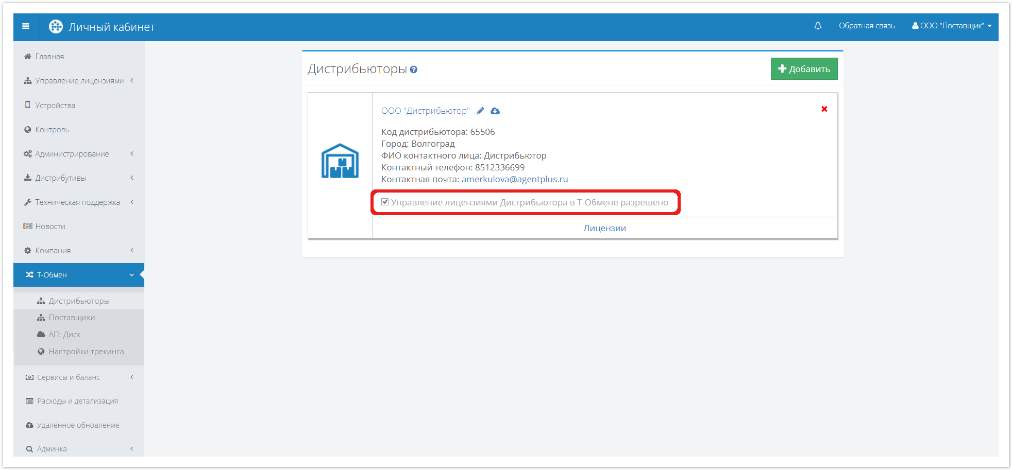This screenshot has height=470, width=1012.
Task: Uncheck Управление лицензиями Дистрибьютора в Т-Обмене checkbox
Action: pyautogui.click(x=385, y=202)
